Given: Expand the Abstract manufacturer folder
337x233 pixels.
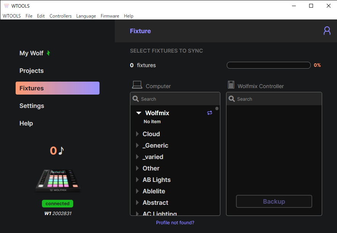Looking at the screenshot, I should [x=137, y=202].
